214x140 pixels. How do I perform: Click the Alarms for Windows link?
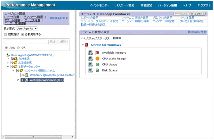coord(106,45)
